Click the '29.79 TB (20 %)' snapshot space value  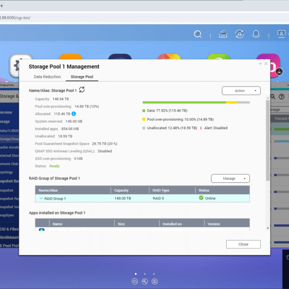(x=105, y=144)
